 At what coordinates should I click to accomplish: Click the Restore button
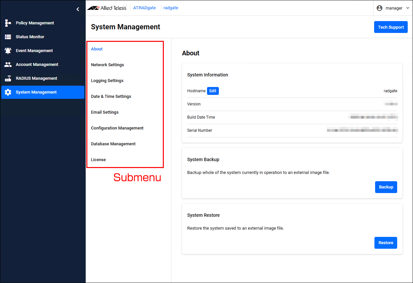[386, 243]
